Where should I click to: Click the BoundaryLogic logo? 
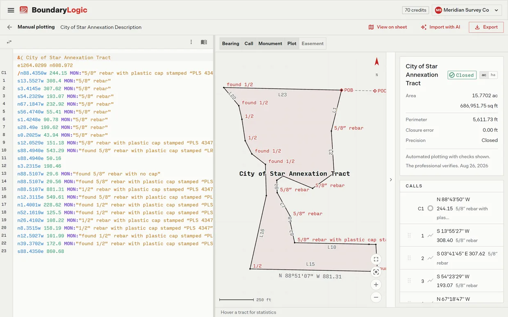[x=53, y=10]
